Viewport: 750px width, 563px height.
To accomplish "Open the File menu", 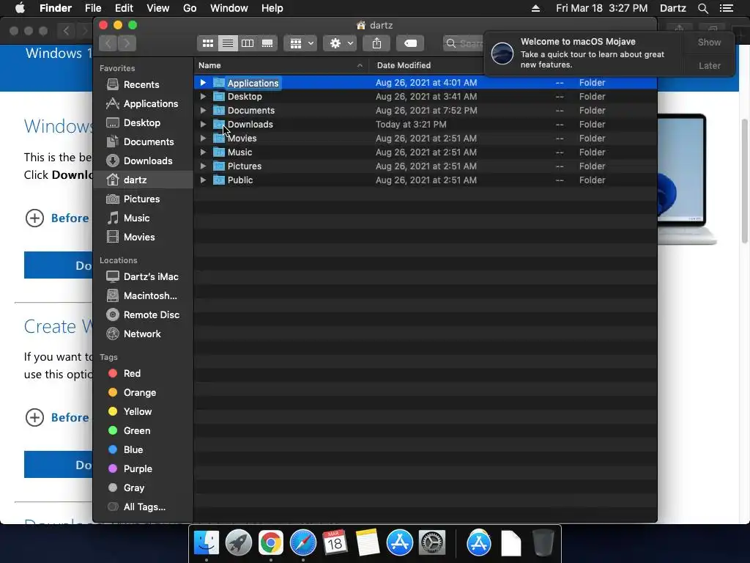I will [x=93, y=8].
